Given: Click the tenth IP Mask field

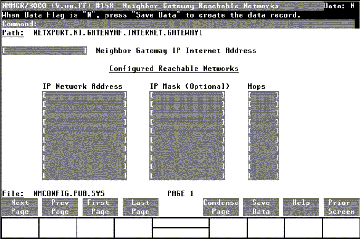Looking at the screenshot, I should click(x=187, y=176).
